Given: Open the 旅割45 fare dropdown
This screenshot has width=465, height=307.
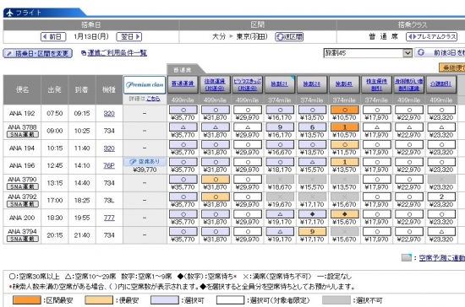Looking at the screenshot, I should point(368,53).
